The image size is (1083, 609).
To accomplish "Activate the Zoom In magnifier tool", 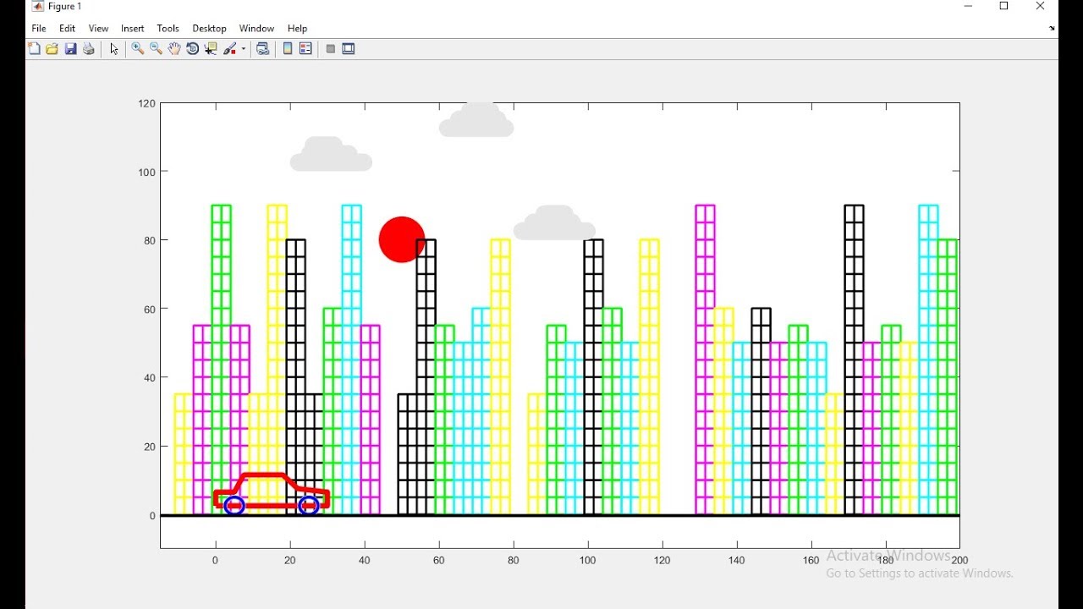I will pyautogui.click(x=138, y=48).
